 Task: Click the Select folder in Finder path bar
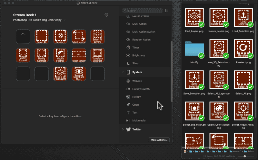[x=249, y=151]
